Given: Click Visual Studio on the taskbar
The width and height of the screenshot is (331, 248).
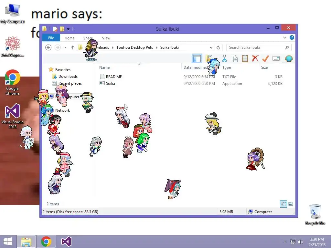Looking at the screenshot, I should (66, 242).
